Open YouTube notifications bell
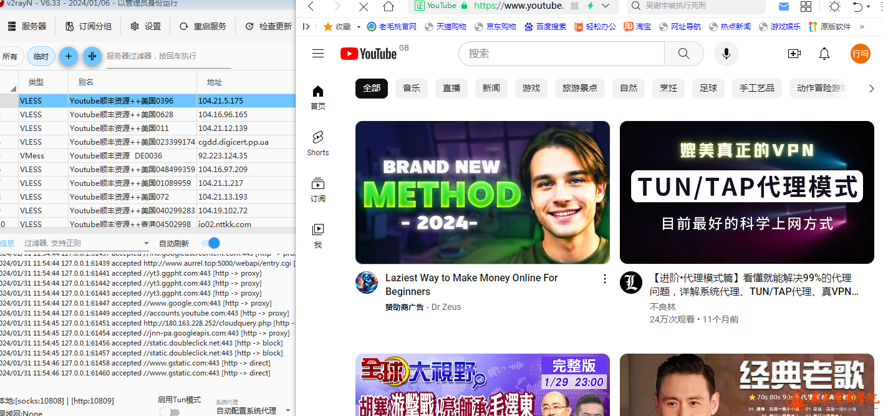Screen dimensions: 883x416 pyautogui.click(x=824, y=54)
